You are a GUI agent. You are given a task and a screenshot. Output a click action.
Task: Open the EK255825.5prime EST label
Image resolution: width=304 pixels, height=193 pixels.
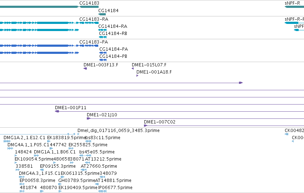(88, 145)
